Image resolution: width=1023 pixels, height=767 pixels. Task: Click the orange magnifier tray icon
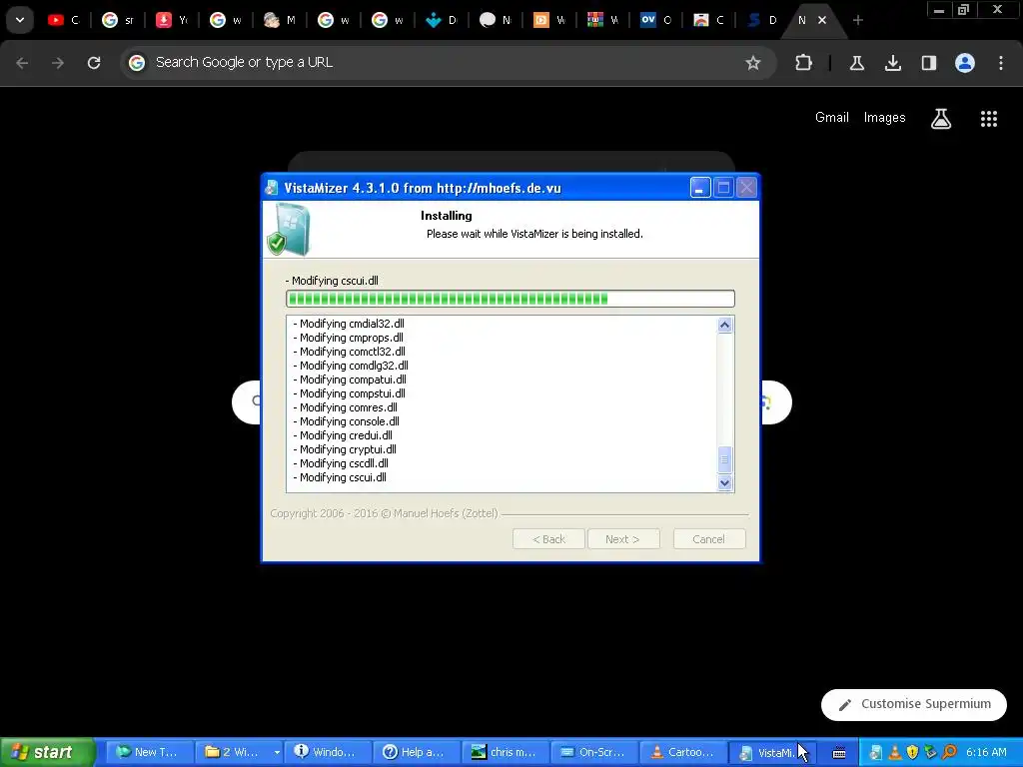tap(949, 753)
